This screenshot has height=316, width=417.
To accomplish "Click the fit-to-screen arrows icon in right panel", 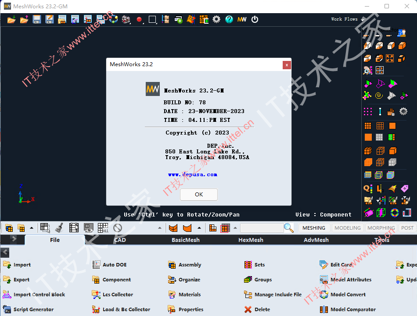I will [x=390, y=58].
